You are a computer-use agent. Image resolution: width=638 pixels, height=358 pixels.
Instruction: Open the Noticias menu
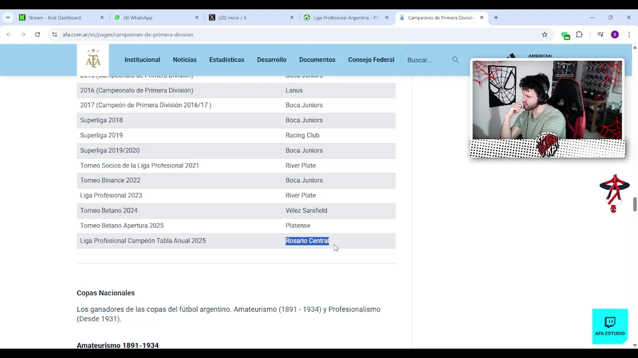coord(184,60)
